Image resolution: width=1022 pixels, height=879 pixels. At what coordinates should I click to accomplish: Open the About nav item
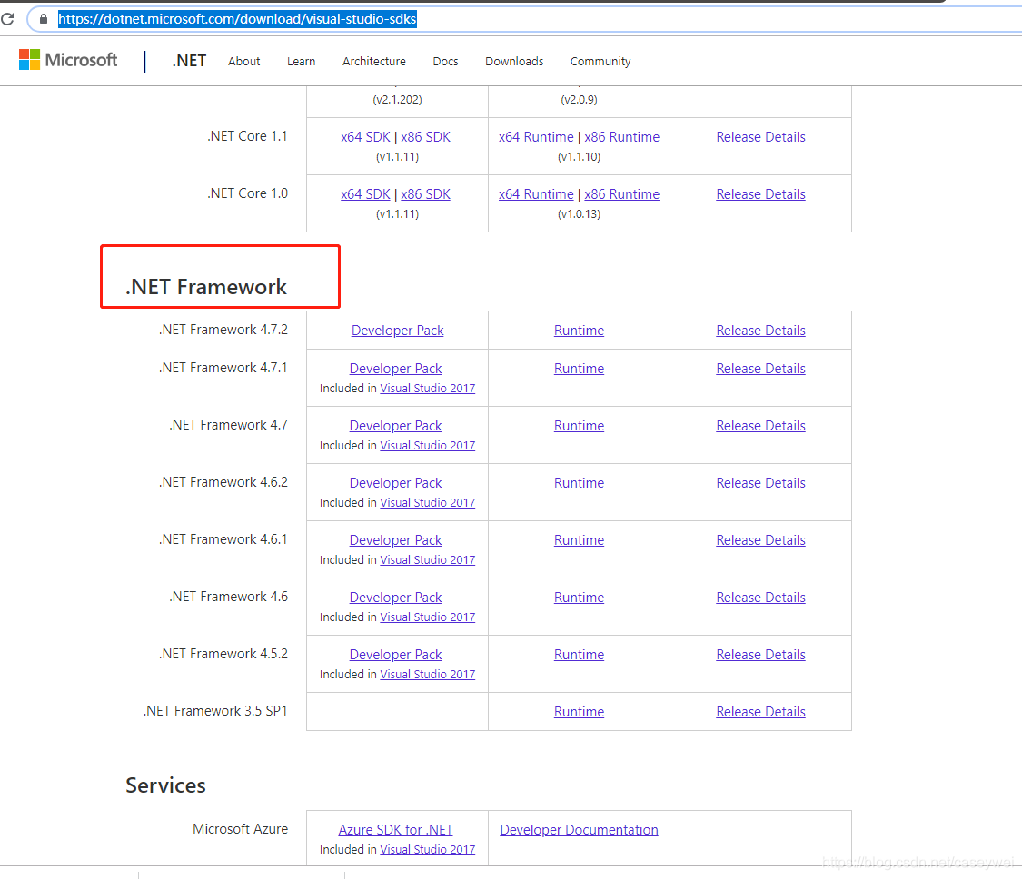click(243, 62)
